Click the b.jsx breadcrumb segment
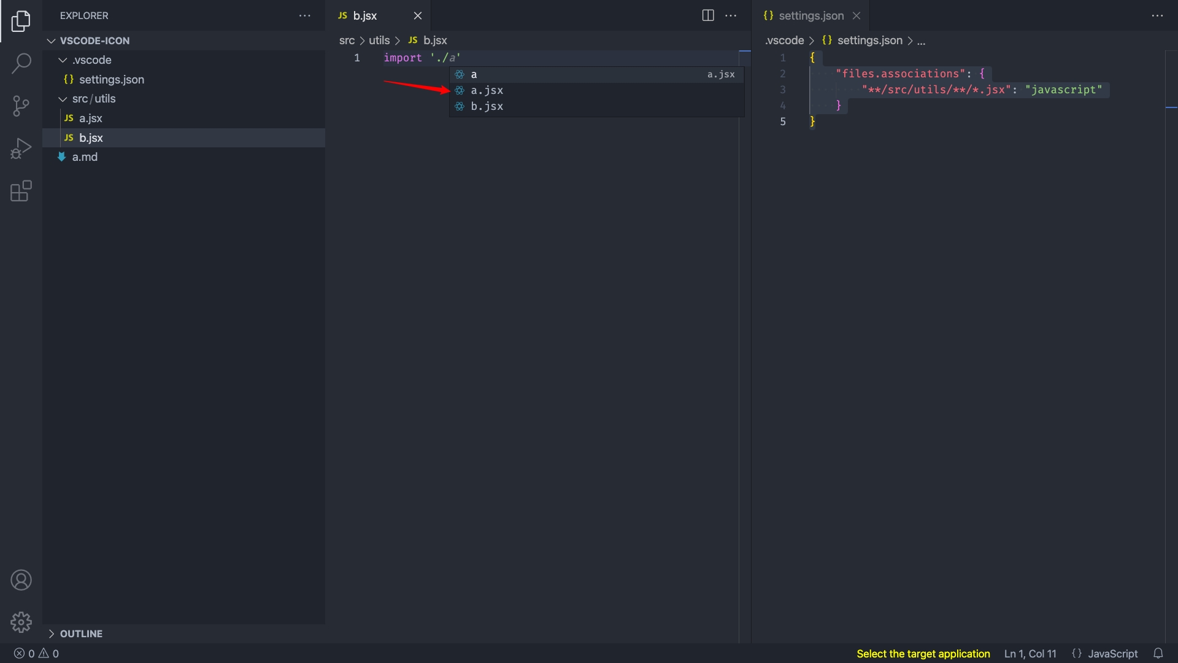 click(x=428, y=40)
